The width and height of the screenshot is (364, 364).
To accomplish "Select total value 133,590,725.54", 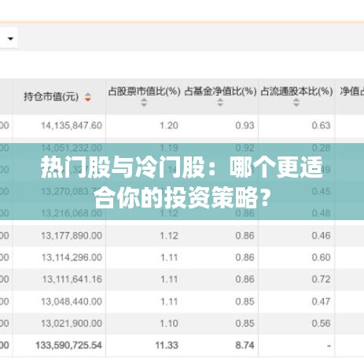I will click(68, 345).
